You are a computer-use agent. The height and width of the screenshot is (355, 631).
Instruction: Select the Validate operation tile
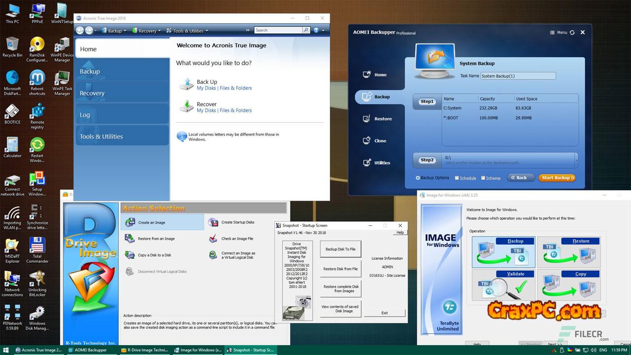point(503,285)
